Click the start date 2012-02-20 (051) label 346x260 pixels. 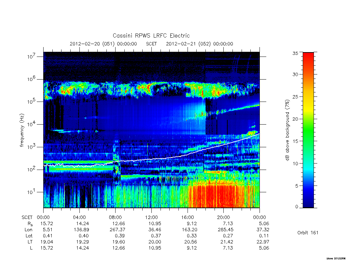click(x=92, y=44)
